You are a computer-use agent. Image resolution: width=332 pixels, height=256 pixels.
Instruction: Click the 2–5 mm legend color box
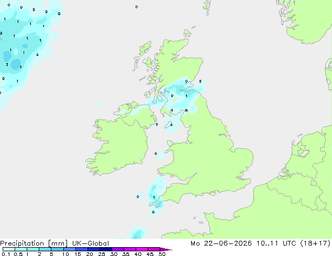[x=45, y=249]
